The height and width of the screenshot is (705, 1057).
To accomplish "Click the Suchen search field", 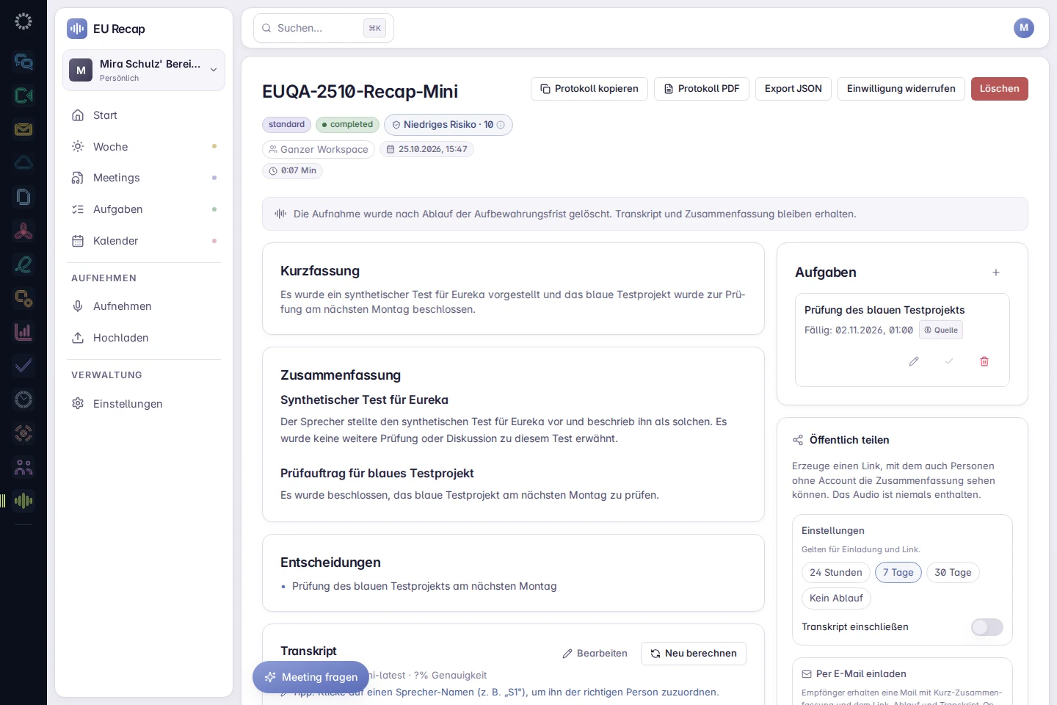I will 324,28.
